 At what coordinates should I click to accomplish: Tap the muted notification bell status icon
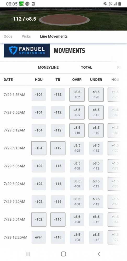pos(105,4)
